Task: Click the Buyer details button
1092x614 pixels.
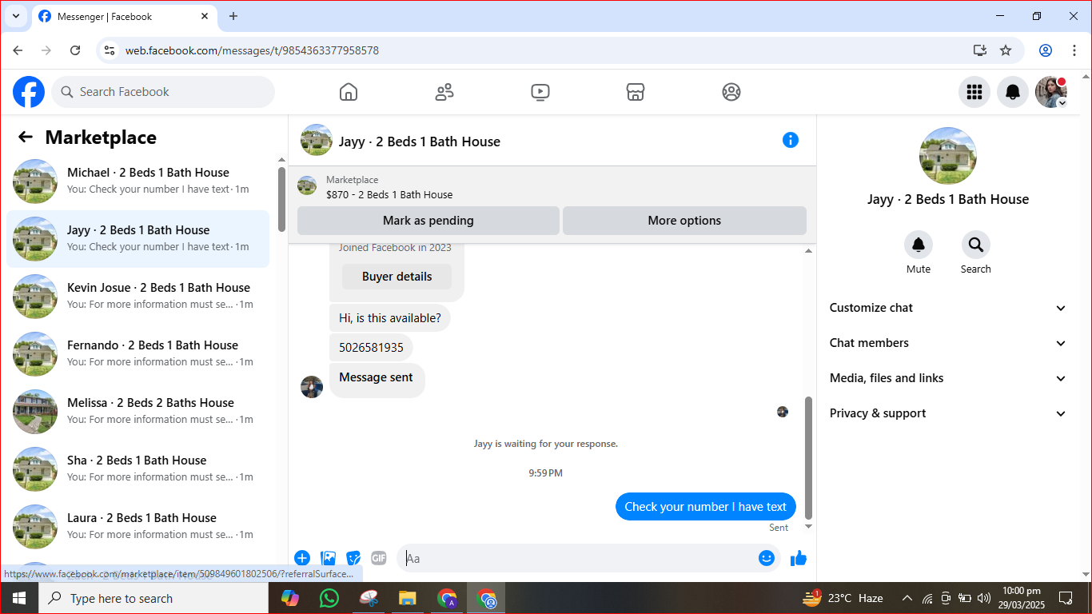Action: (397, 277)
